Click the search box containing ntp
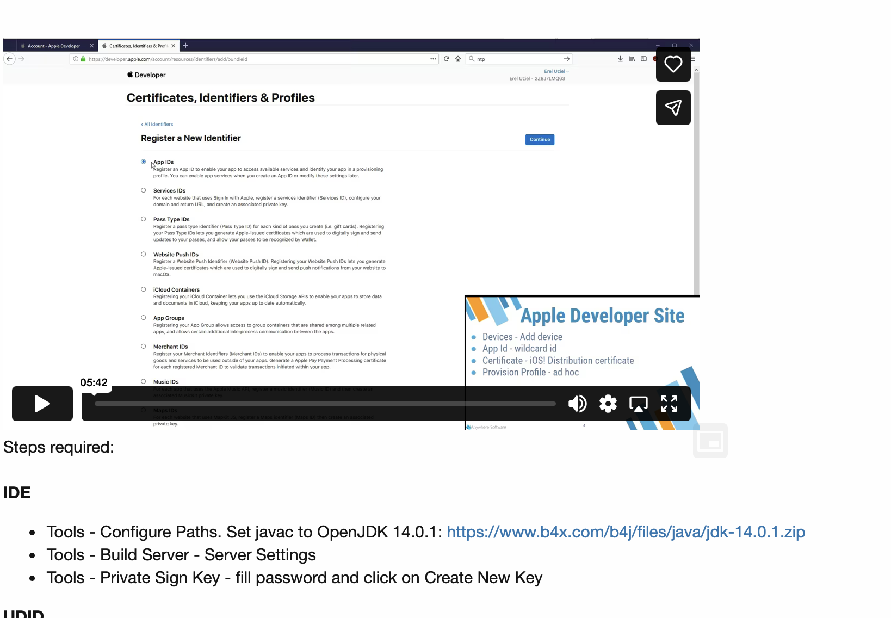Screen dimensions: 891x618 point(519,59)
